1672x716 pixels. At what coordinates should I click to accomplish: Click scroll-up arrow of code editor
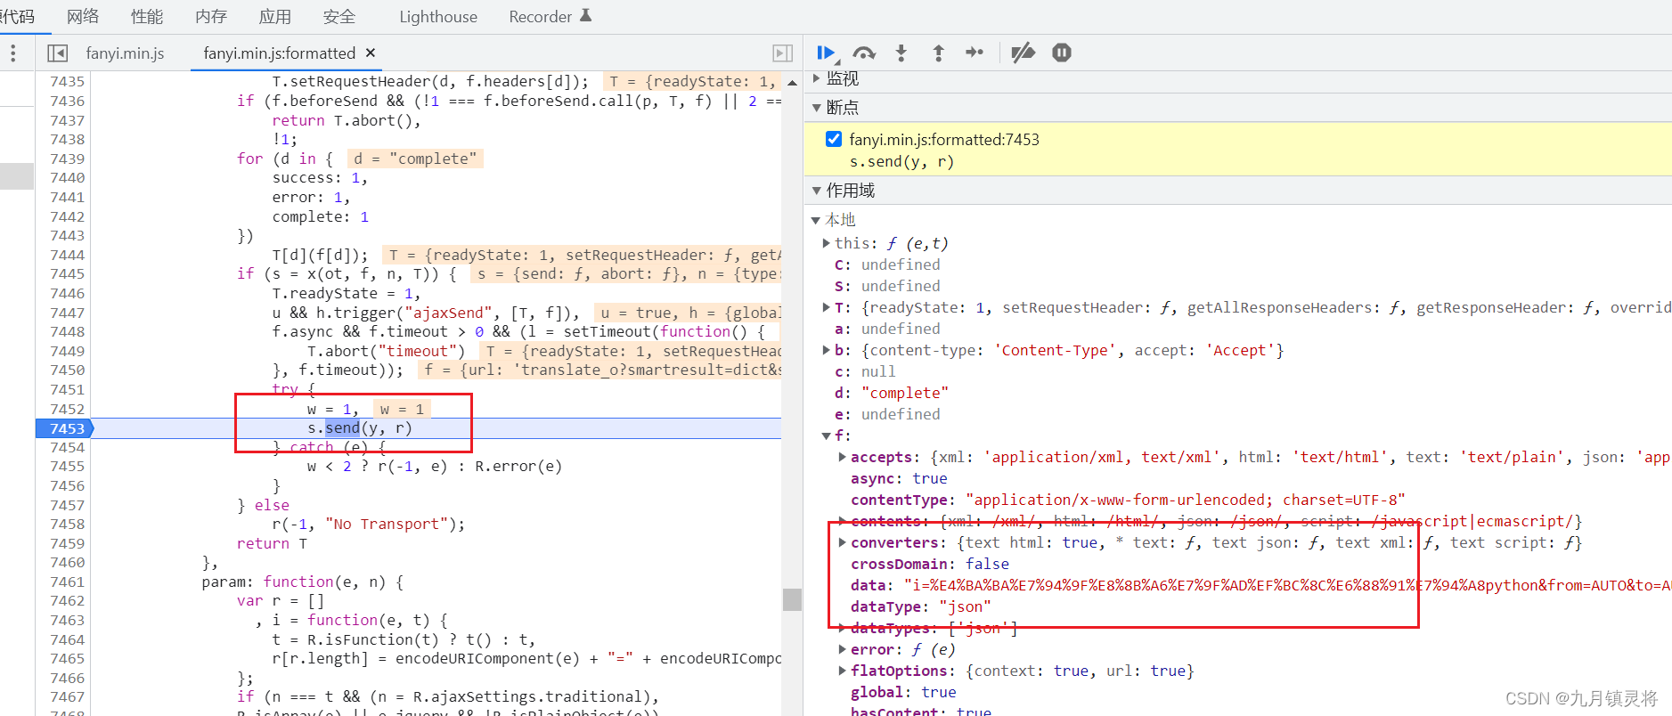[792, 82]
